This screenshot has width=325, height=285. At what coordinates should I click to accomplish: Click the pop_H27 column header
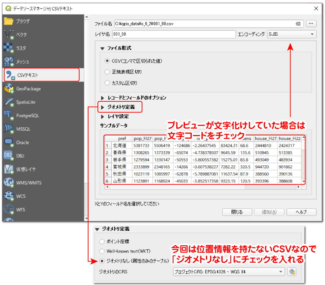click(x=143, y=138)
